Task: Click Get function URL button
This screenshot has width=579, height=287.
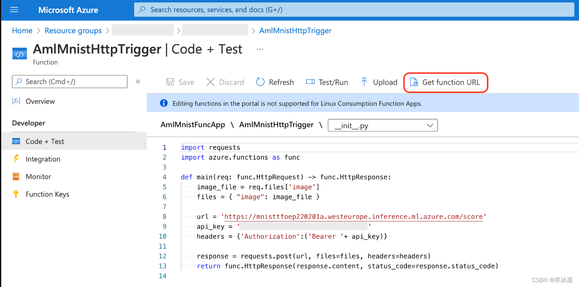Action: point(446,82)
